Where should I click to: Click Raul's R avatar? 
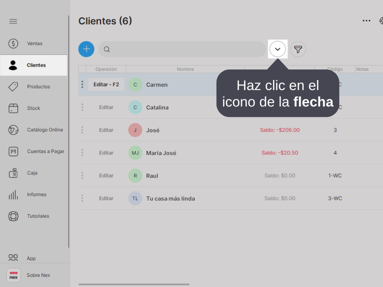click(x=135, y=176)
